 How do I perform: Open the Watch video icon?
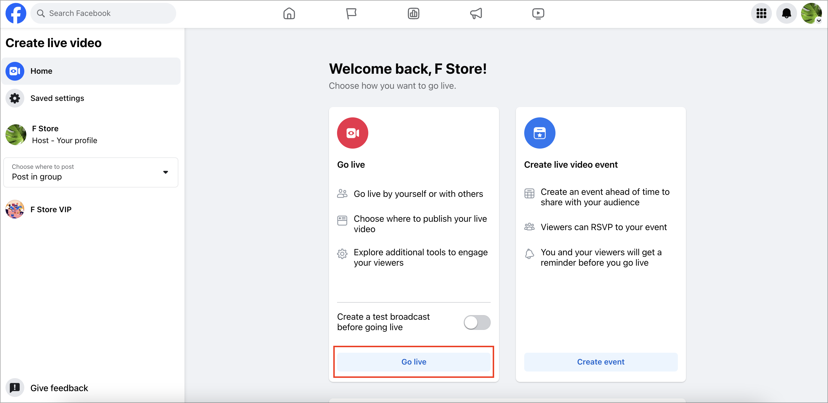(538, 14)
